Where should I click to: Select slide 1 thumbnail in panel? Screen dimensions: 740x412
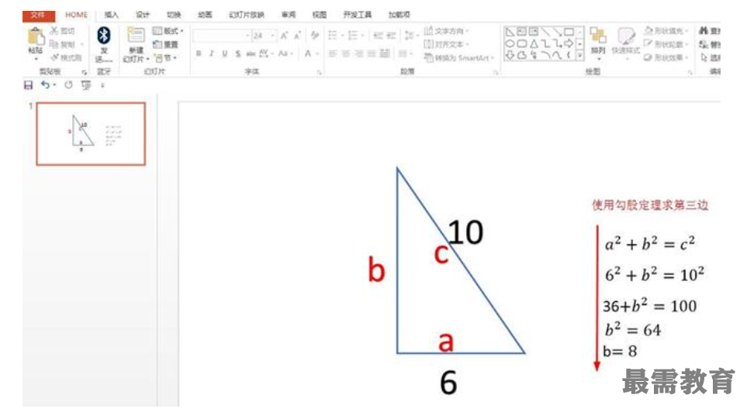(91, 134)
